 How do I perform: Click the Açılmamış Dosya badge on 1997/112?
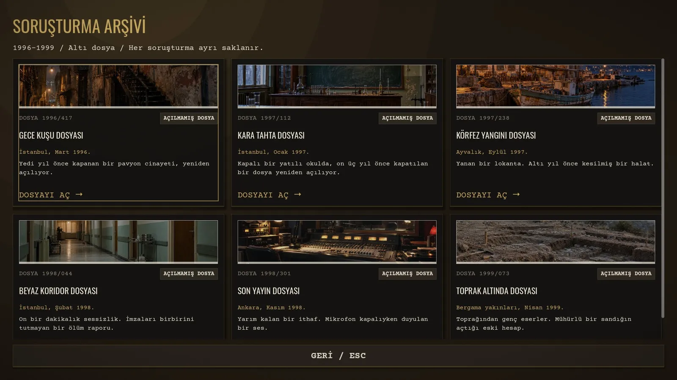(x=407, y=118)
